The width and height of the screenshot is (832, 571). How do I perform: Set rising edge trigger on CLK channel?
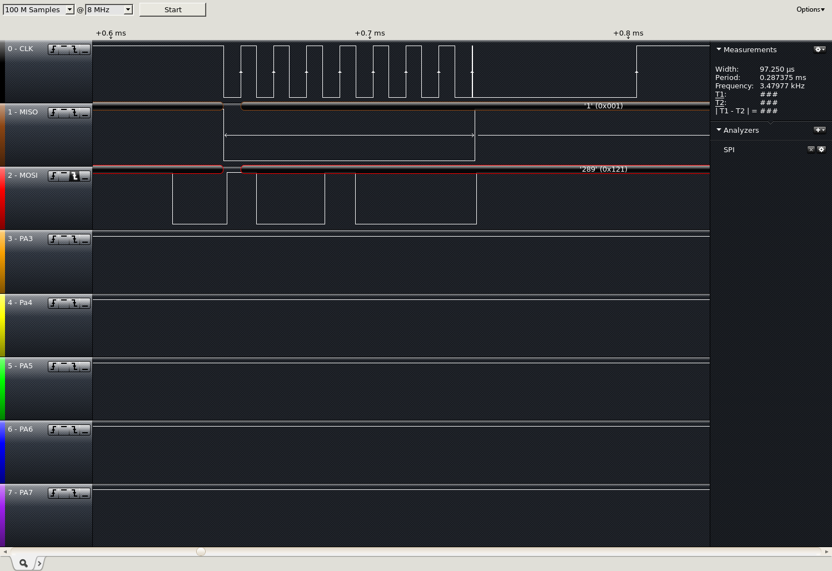[x=53, y=49]
